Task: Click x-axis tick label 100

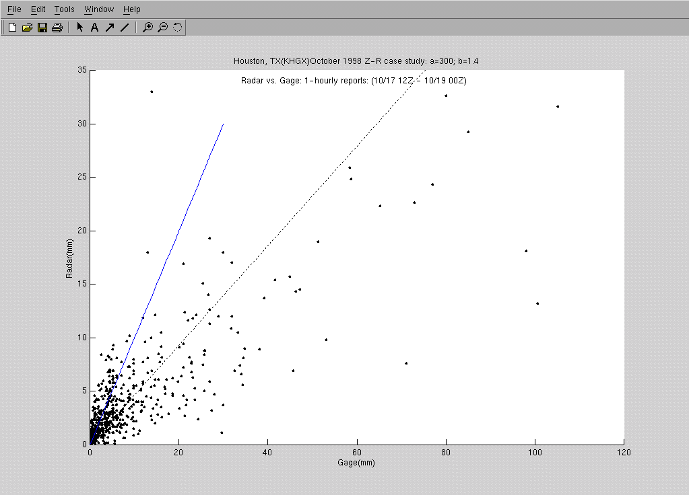Action: pyautogui.click(x=535, y=453)
